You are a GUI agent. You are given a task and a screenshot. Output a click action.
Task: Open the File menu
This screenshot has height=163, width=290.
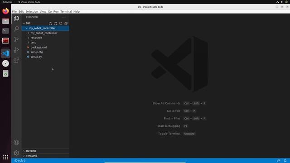click(14, 11)
